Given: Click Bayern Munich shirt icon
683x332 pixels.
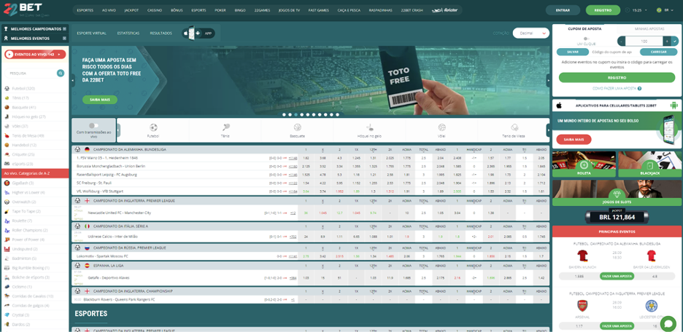Looking at the screenshot, I should click(x=582, y=255).
